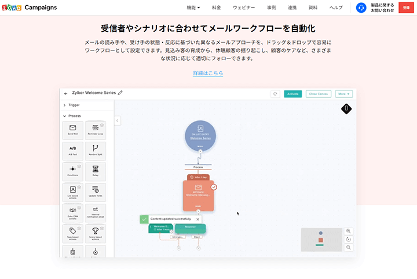
Task: Click the canvas minimap thumbnail
Action: pyautogui.click(x=321, y=240)
